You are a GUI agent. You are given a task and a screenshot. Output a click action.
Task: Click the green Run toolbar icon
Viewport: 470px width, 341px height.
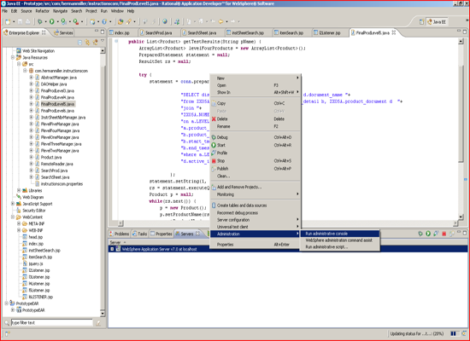point(52,21)
